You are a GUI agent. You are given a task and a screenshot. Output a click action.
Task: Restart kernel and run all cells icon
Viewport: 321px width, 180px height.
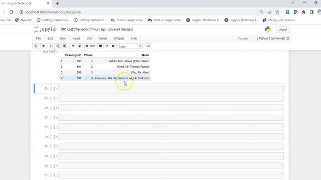point(113,46)
